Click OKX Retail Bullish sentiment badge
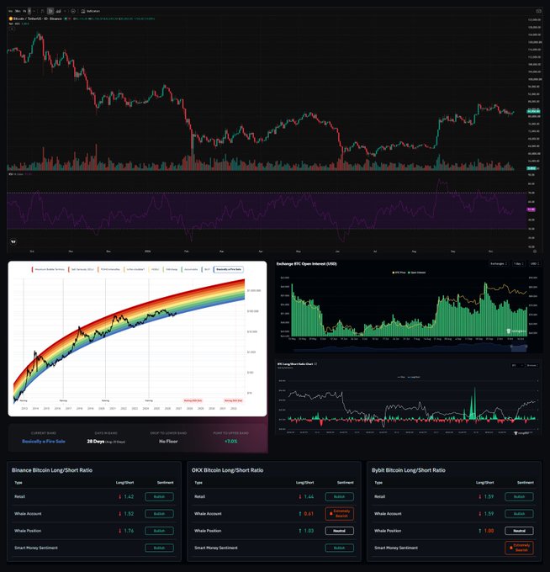550x572 pixels. coord(339,496)
